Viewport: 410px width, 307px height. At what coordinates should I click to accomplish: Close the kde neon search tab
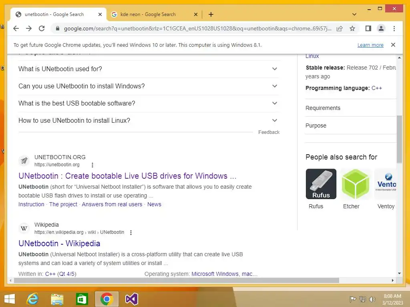(x=195, y=15)
